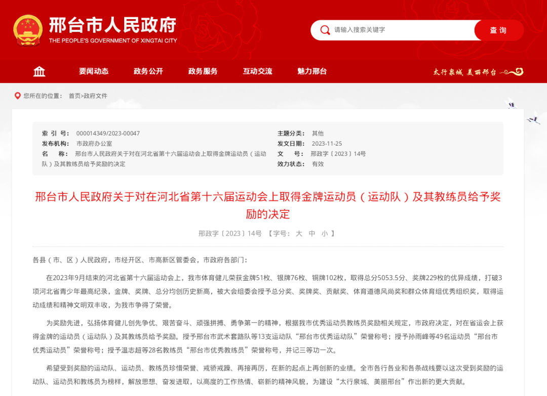Click the home building icon in navigation
547x396 pixels.
pyautogui.click(x=39, y=71)
